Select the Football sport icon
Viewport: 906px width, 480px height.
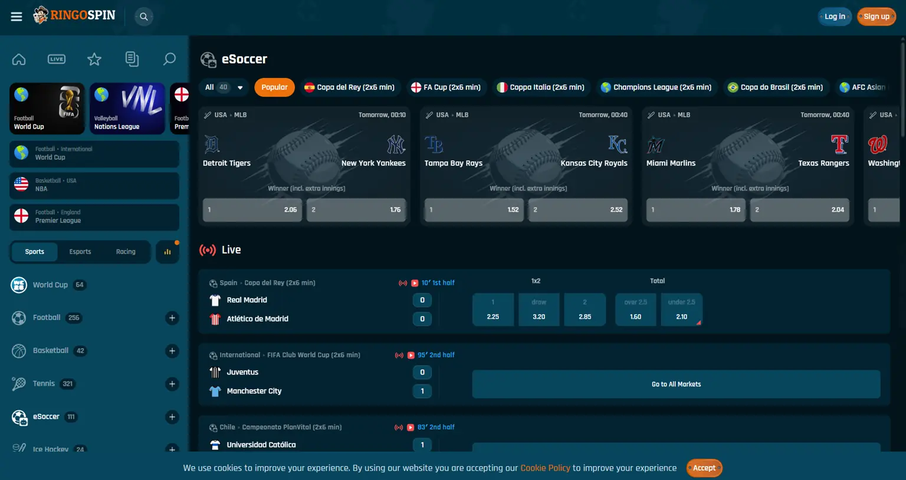coord(19,318)
